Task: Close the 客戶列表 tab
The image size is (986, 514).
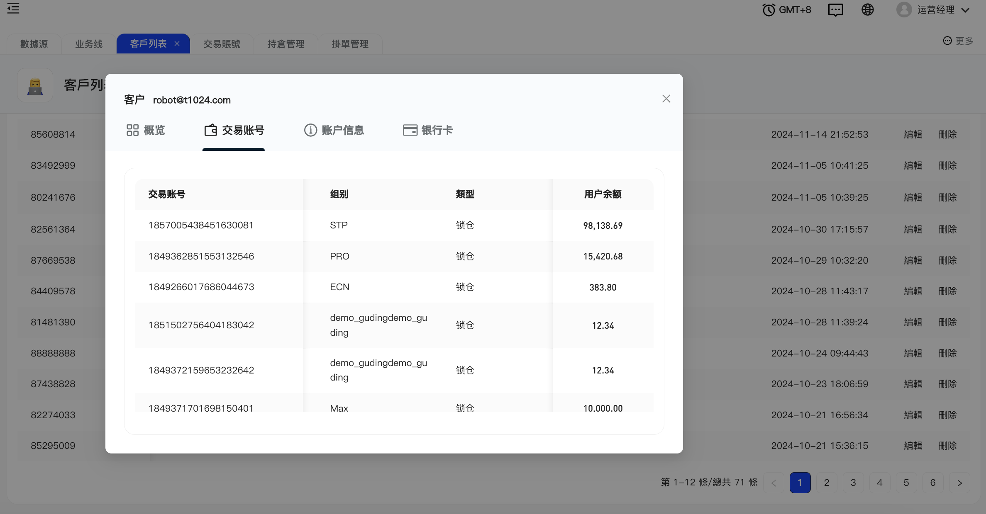Action: (x=177, y=44)
